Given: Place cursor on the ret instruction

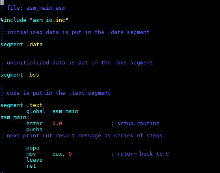Looking at the screenshot, I should (31, 166).
